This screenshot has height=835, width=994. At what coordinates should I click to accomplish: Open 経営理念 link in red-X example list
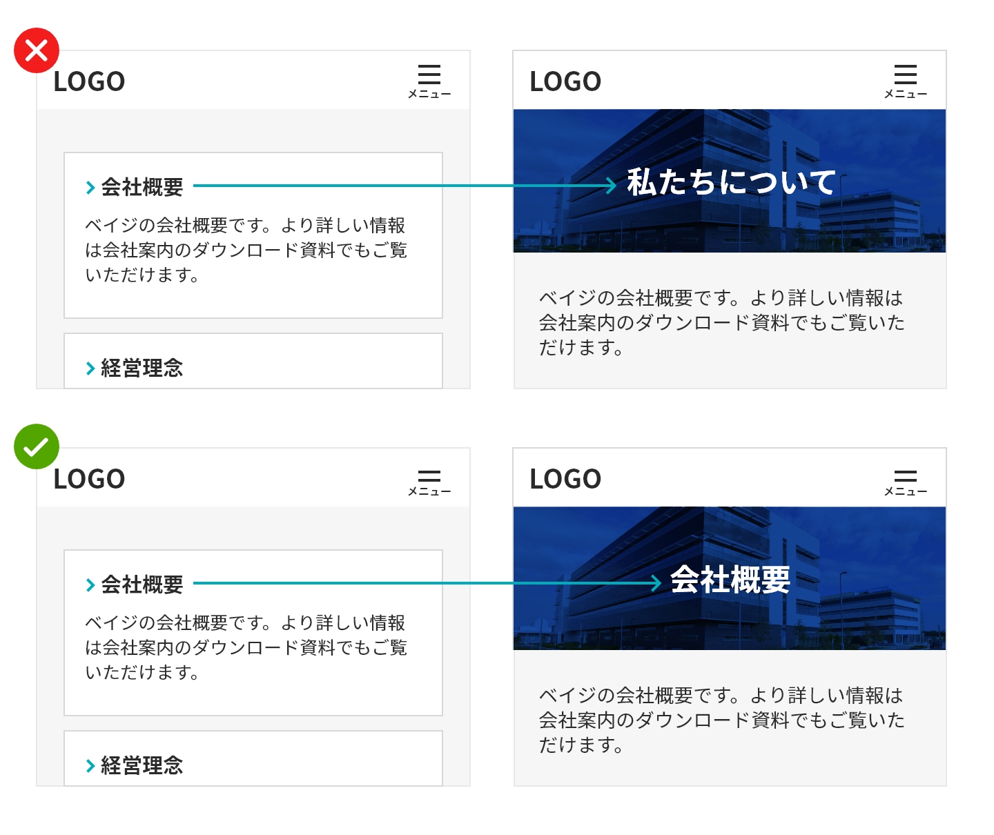135,368
